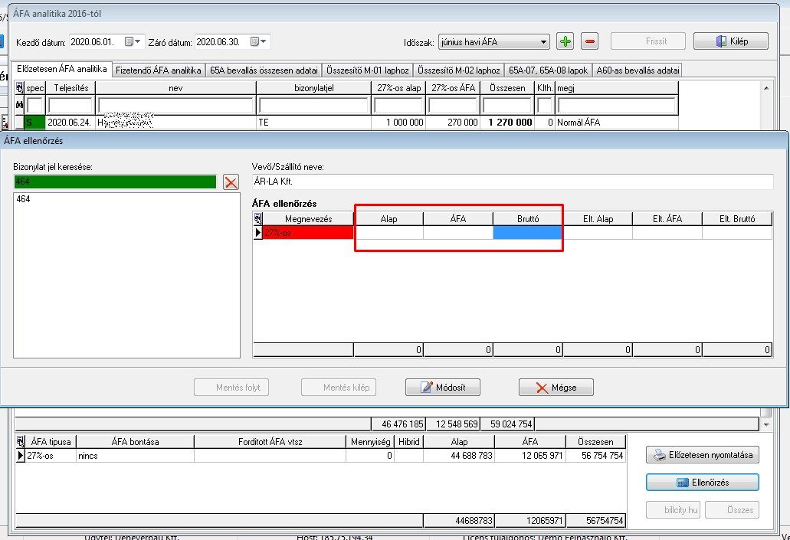The image size is (790, 540).
Task: Click the Vevő/Szállító neve field
Action: point(513,182)
